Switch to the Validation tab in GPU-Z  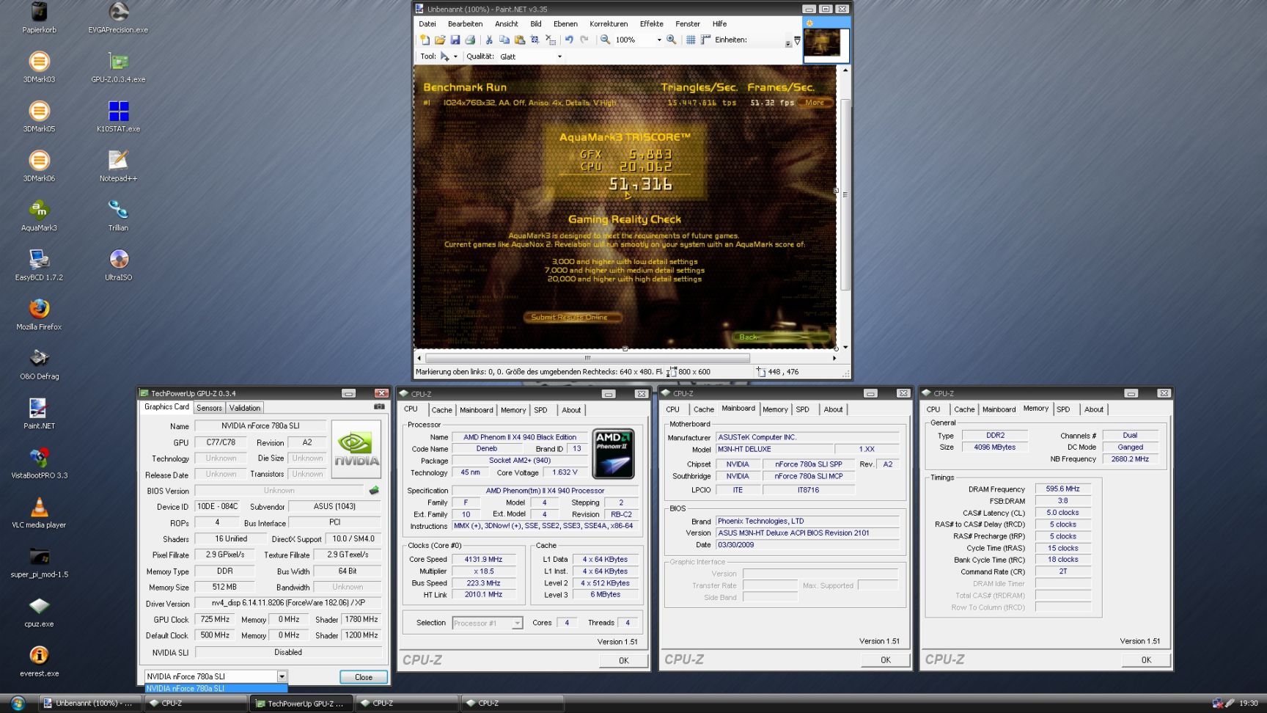pos(244,408)
